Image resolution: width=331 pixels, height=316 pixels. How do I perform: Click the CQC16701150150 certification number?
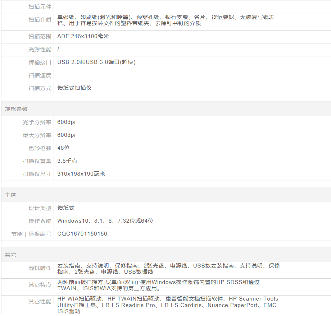tap(82, 234)
